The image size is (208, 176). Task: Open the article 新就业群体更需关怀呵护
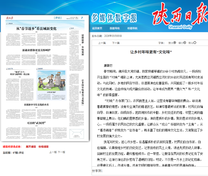tap(36, 50)
